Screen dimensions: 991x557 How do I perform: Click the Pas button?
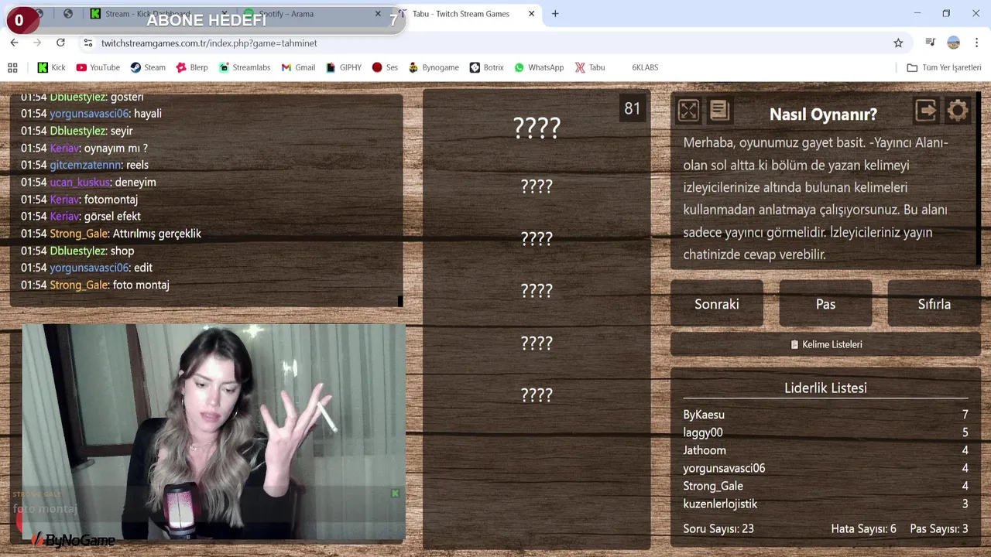click(x=825, y=304)
